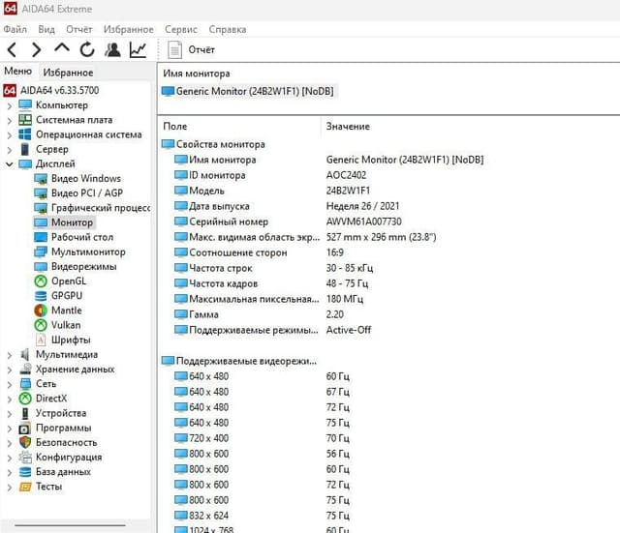Viewport: 620px width, 533px height.
Task: Click the Безопасность shield icon
Action: pos(25,443)
